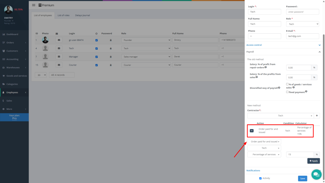Click the envelope icon for Tech employee
325x183 pixels.
(59, 48)
